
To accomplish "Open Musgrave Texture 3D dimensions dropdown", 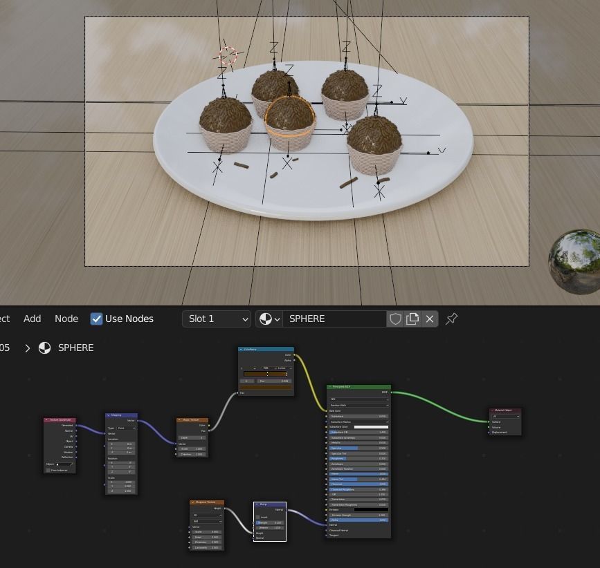I will [x=207, y=515].
